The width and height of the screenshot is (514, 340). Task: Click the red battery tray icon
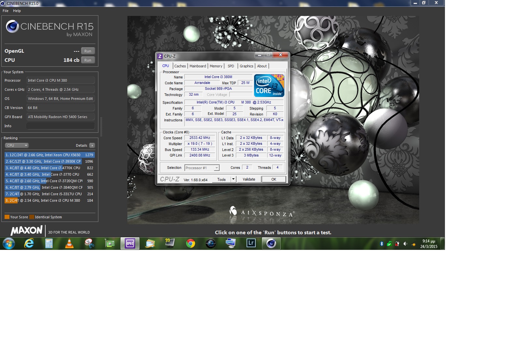pyautogui.click(x=397, y=244)
